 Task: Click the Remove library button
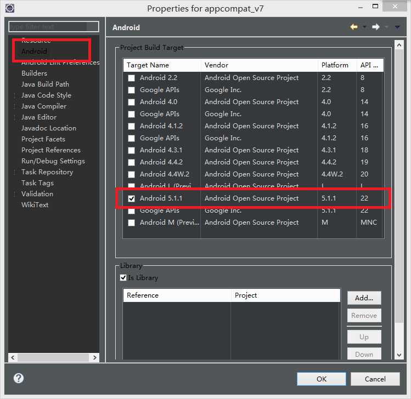click(364, 316)
